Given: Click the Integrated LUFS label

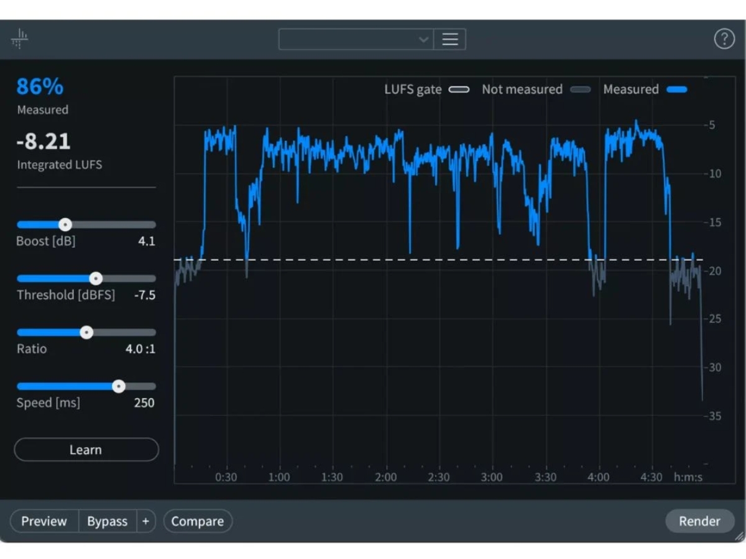Looking at the screenshot, I should pos(60,165).
